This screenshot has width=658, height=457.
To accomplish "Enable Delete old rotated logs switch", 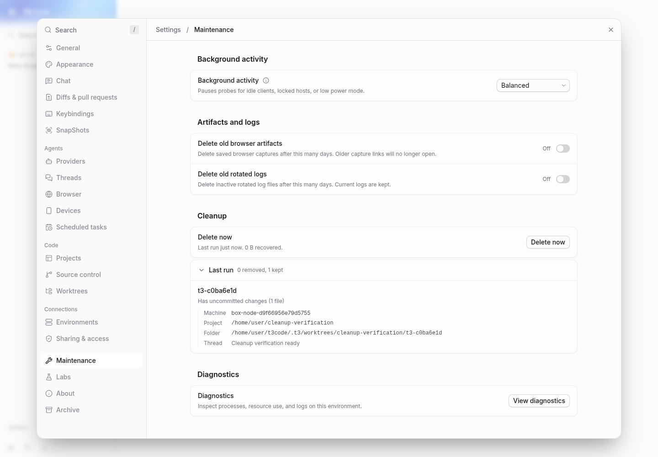I will 563,179.
